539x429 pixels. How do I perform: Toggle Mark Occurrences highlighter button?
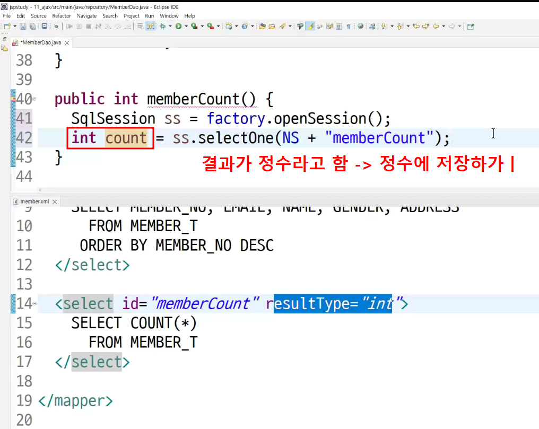[310, 26]
